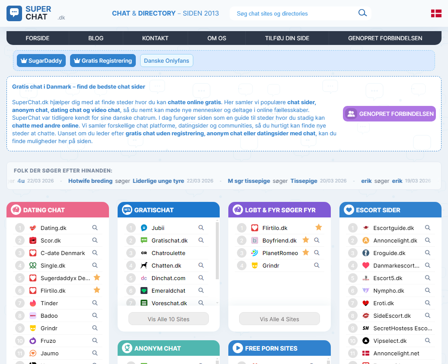Click the GRATISCHAT category header

[169, 210]
